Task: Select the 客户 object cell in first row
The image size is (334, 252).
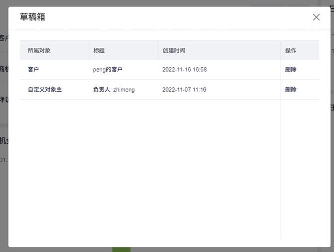Action: 33,70
